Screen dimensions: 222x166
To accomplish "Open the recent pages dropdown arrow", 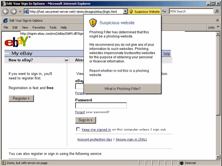I will (20, 12).
